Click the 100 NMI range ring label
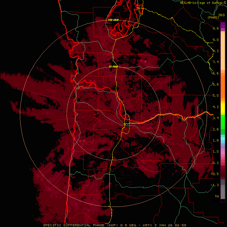Image resolution: width=227 pixels, height=227 pixels. tap(113, 20)
